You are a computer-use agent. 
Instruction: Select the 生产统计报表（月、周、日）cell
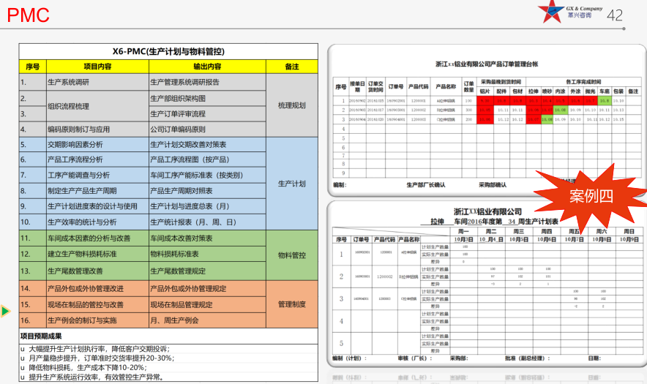pyautogui.click(x=207, y=222)
